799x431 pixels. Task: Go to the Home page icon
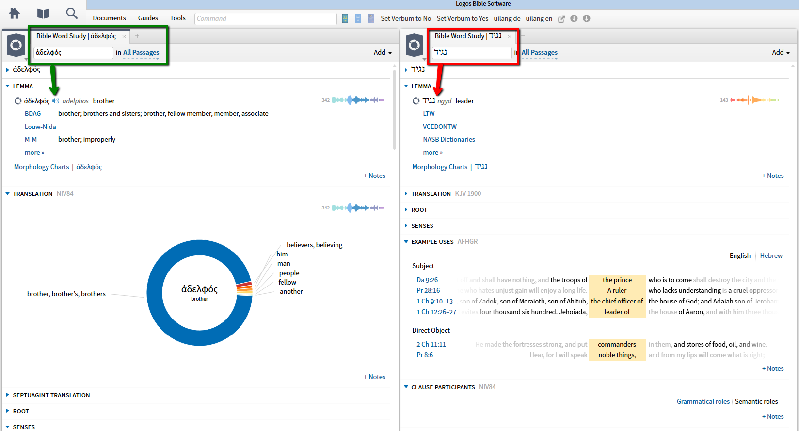click(x=15, y=14)
